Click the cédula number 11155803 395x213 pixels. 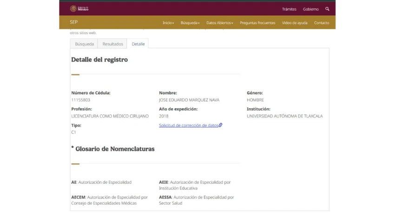click(x=80, y=100)
